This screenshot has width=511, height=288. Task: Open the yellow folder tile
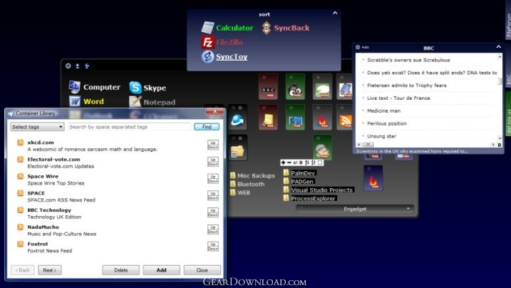click(237, 148)
